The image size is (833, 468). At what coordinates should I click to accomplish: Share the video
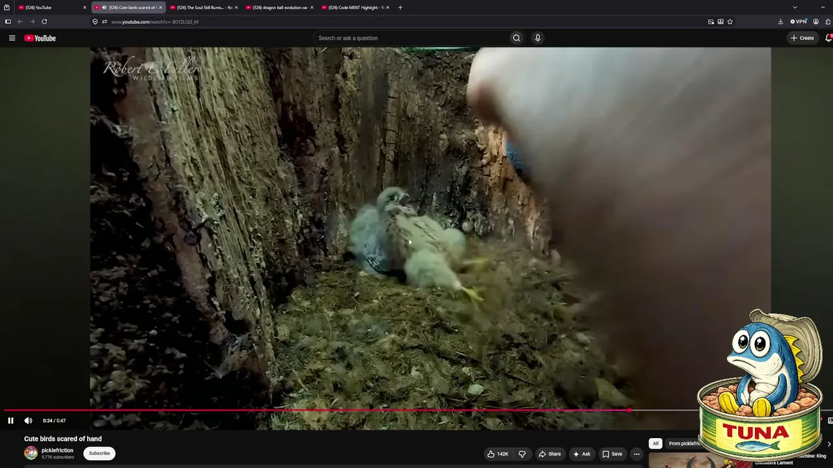pos(550,454)
